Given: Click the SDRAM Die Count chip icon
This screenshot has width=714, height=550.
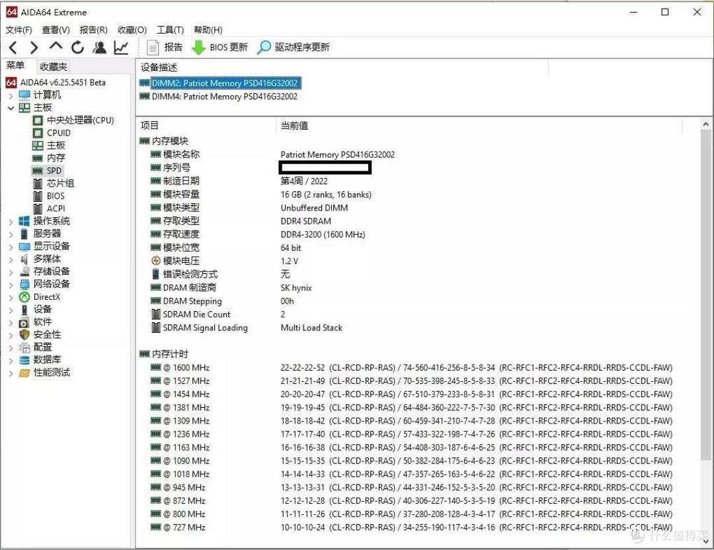Looking at the screenshot, I should click(156, 314).
